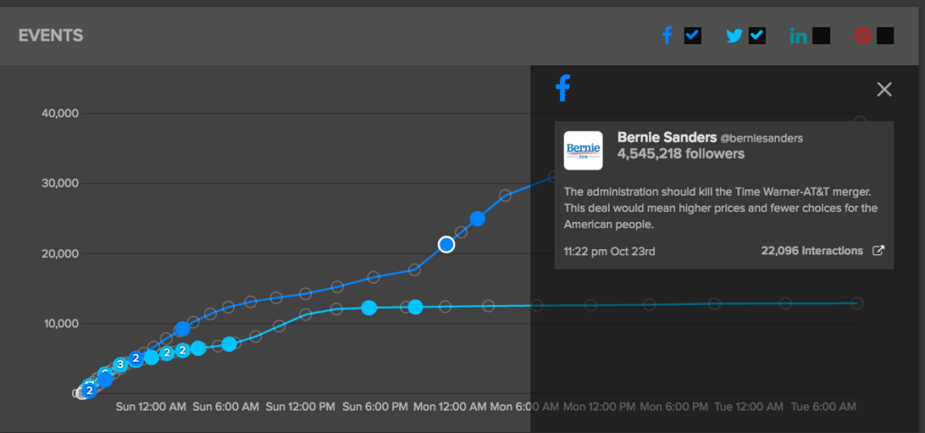Uncheck the Facebook series checkbox

tap(693, 36)
